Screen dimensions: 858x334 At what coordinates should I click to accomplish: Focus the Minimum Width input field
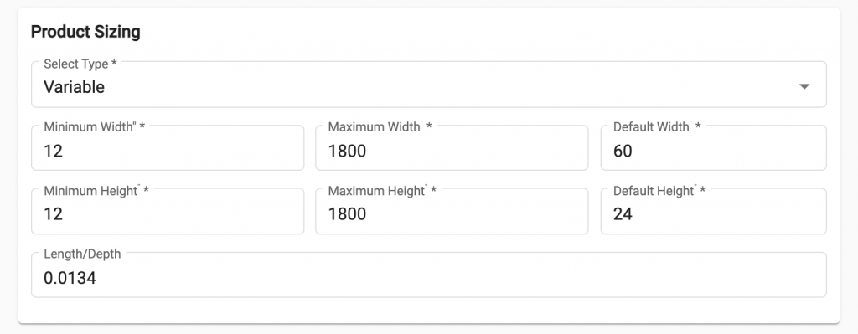168,148
